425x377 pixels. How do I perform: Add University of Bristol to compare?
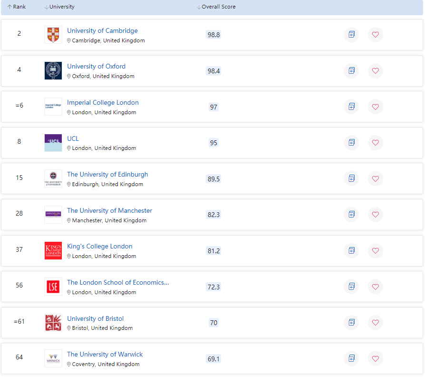[x=351, y=322]
